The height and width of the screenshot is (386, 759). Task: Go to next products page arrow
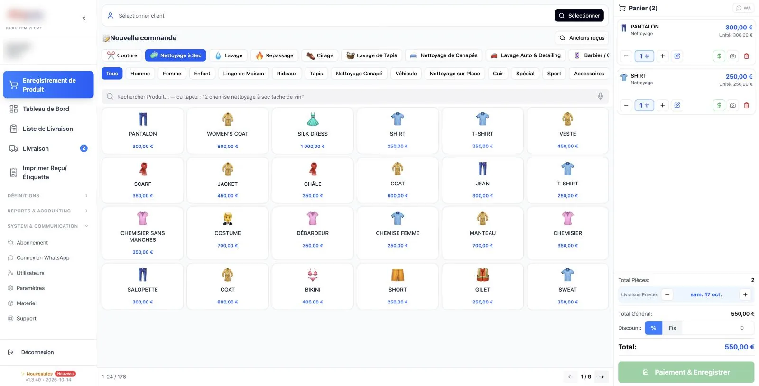click(x=602, y=377)
